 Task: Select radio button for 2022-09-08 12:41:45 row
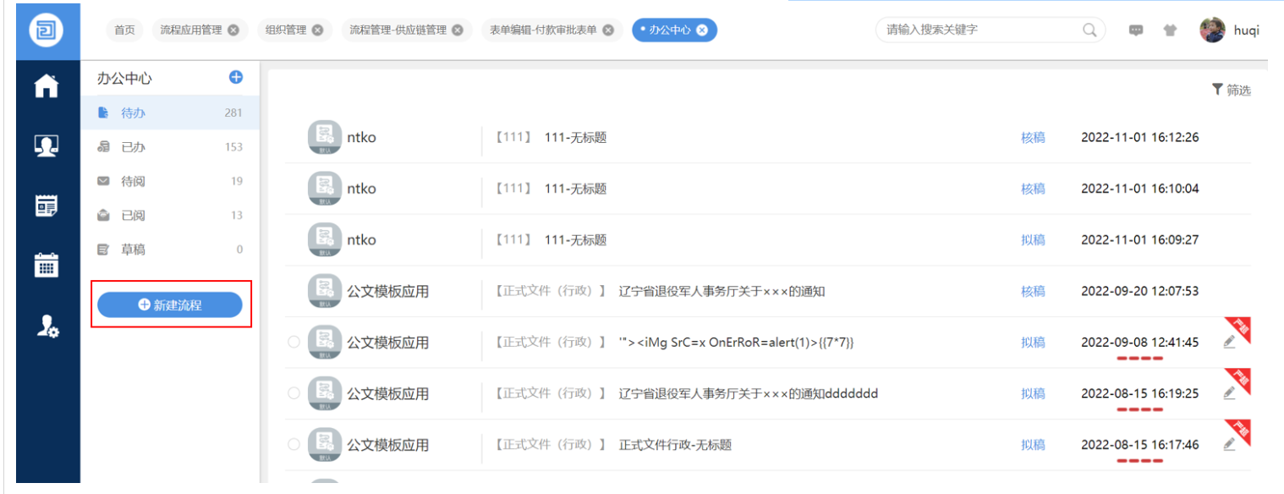pyautogui.click(x=294, y=343)
